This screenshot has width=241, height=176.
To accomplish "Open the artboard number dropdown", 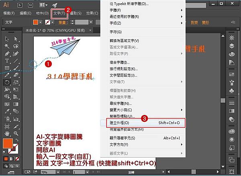I will [x=87, y=172].
